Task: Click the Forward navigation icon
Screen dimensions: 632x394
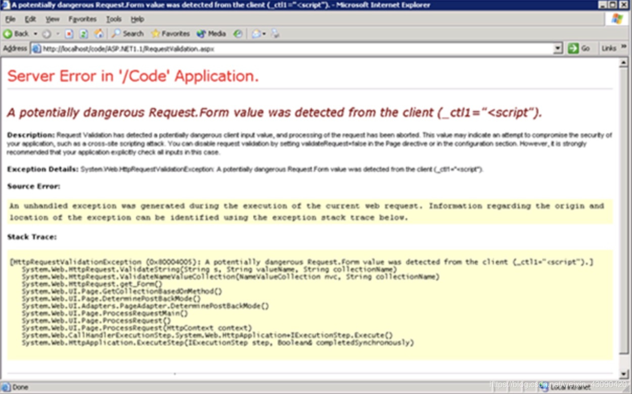Action: pyautogui.click(x=47, y=34)
